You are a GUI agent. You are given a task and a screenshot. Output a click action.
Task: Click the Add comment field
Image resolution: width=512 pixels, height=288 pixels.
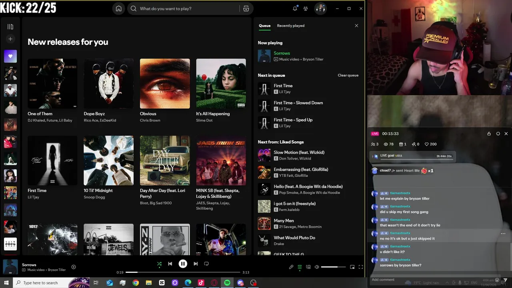[432, 280]
